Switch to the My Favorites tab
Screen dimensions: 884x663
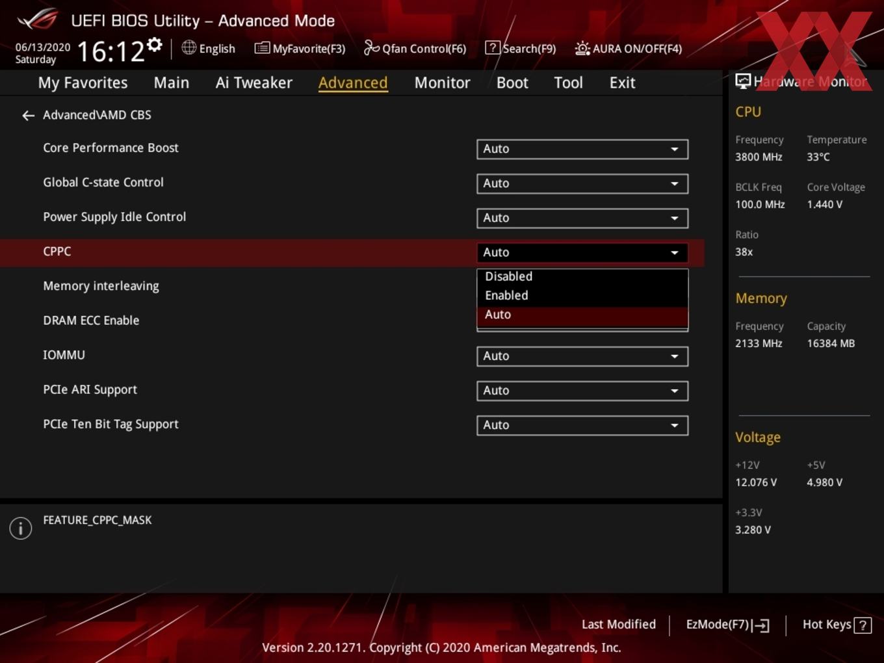(83, 83)
